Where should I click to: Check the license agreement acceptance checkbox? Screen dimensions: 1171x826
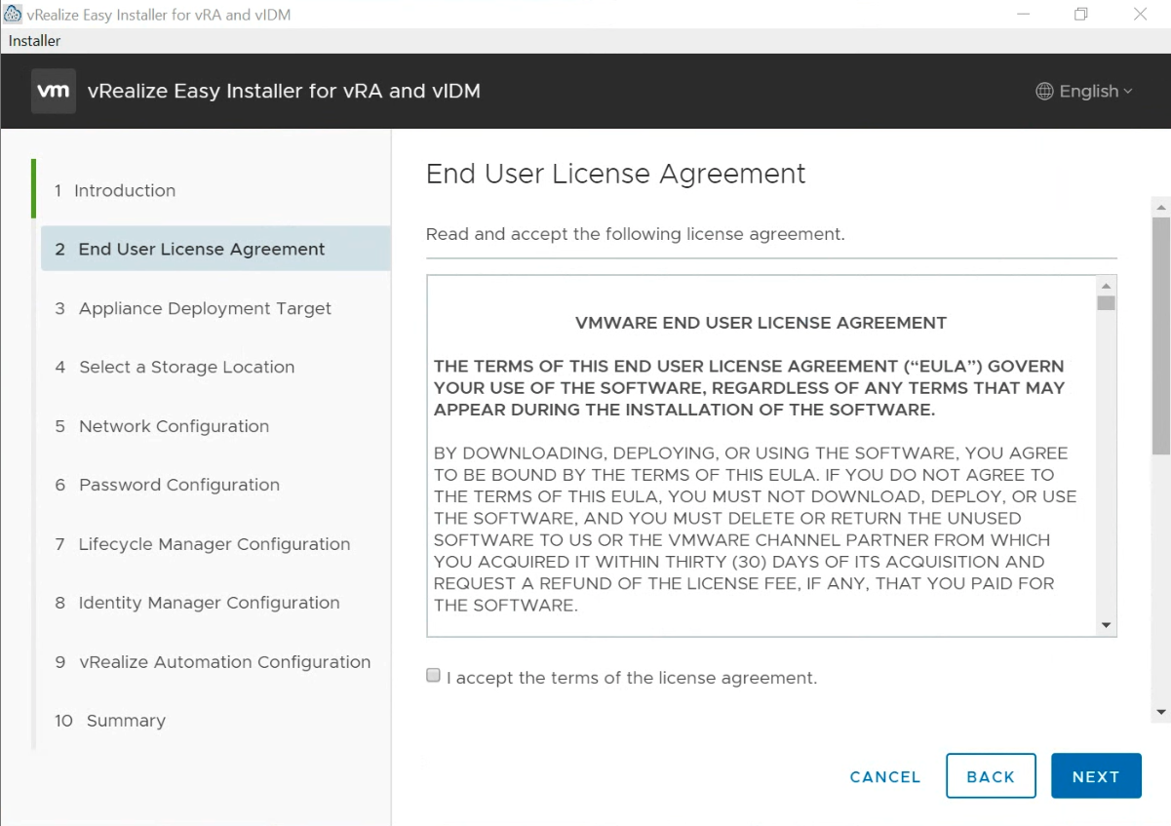tap(432, 675)
